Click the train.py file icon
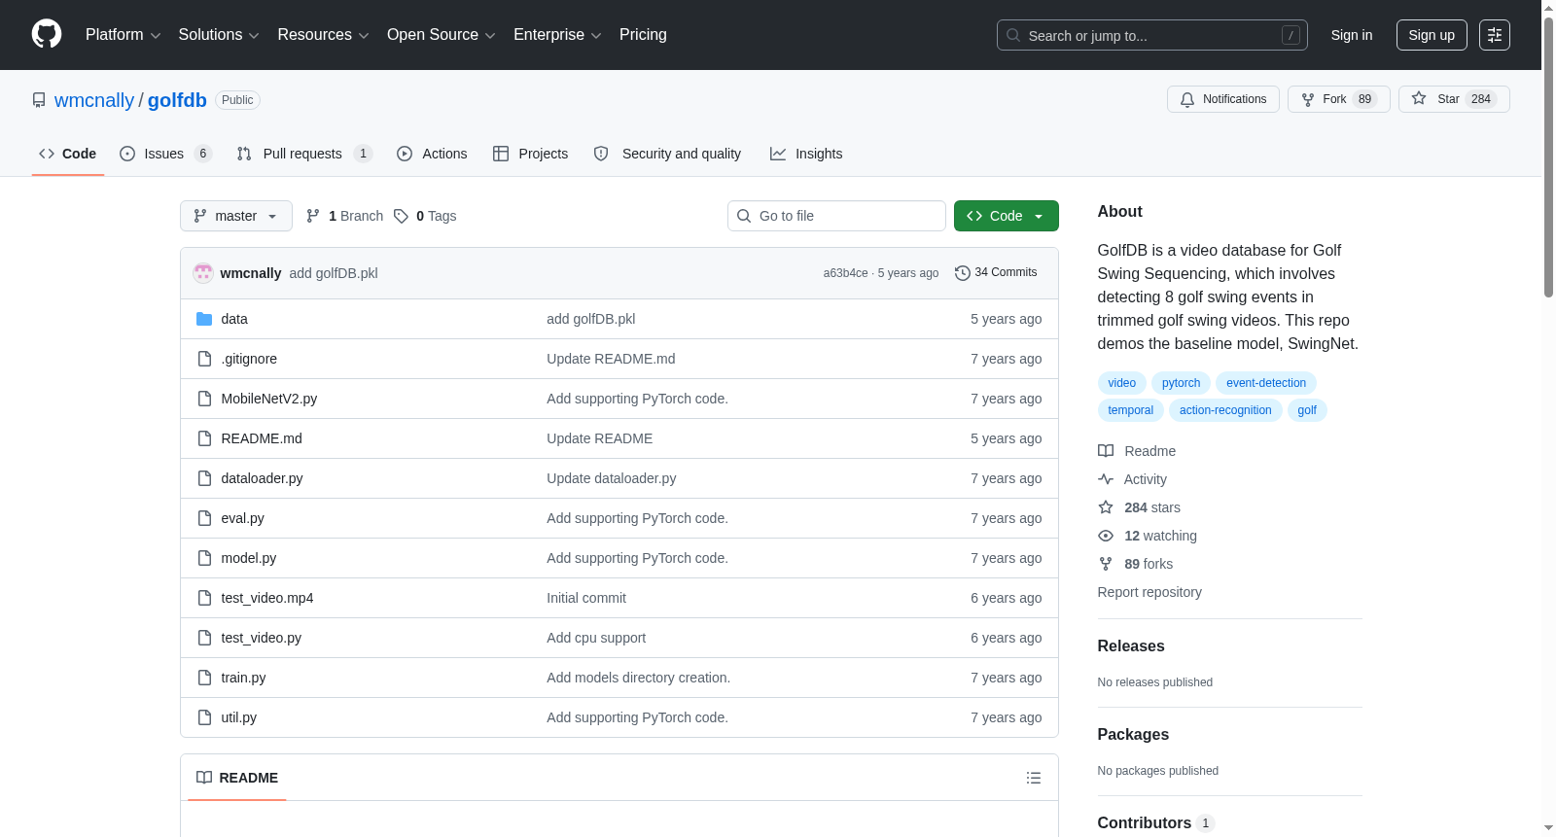 point(204,678)
